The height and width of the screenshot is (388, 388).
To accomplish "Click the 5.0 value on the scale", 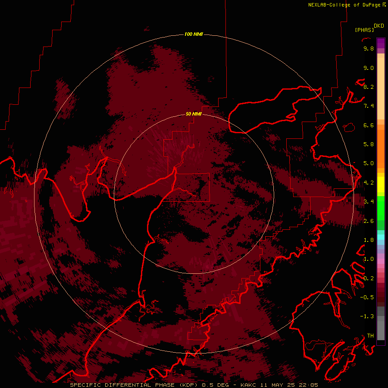I will (369, 163).
